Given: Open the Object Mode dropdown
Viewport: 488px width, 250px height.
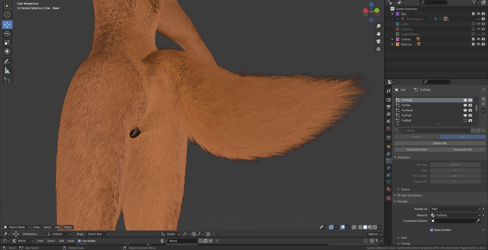Looking at the screenshot, I should 17,227.
